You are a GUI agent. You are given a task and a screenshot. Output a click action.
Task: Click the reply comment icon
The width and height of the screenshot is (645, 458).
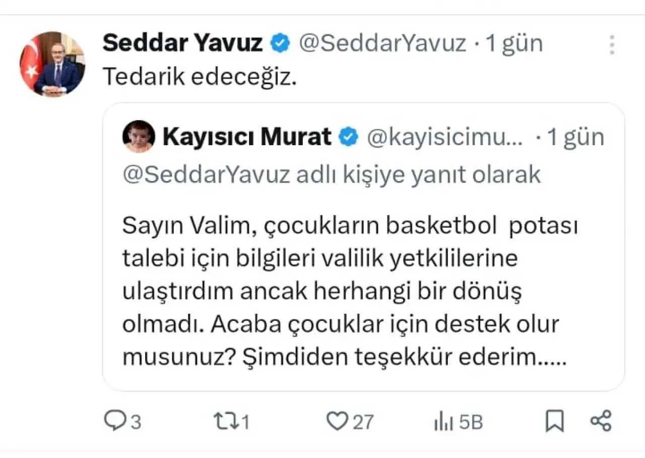coord(114,420)
